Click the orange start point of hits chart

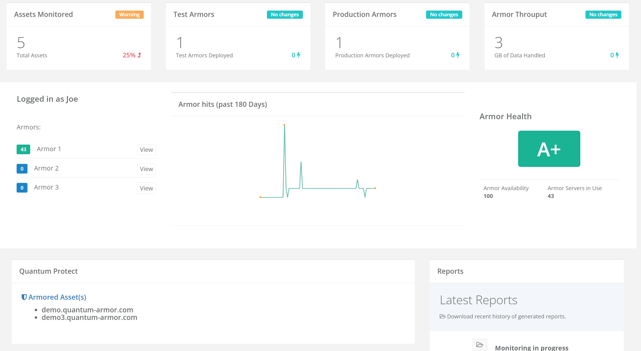pyautogui.click(x=260, y=197)
